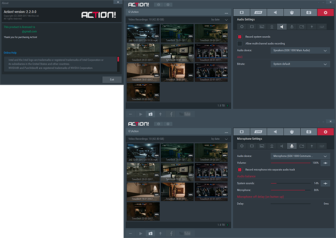Screen dimensions: 336x238
Task: Click Exit button in About window
Action: 112,80
